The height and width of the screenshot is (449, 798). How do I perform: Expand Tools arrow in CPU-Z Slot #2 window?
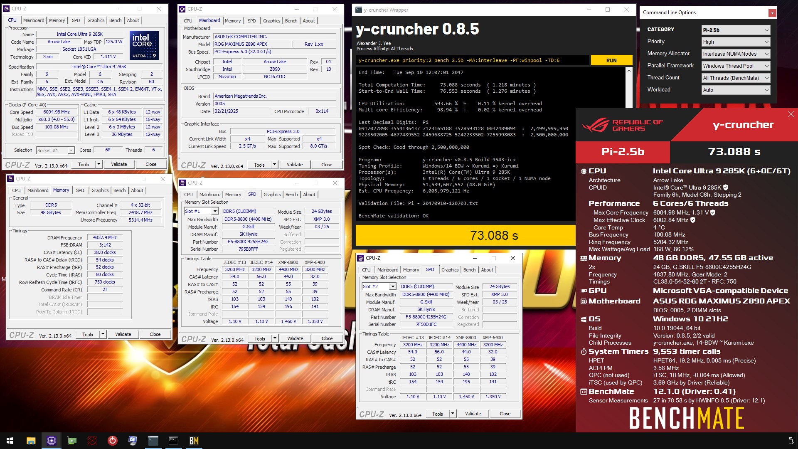coord(453,414)
